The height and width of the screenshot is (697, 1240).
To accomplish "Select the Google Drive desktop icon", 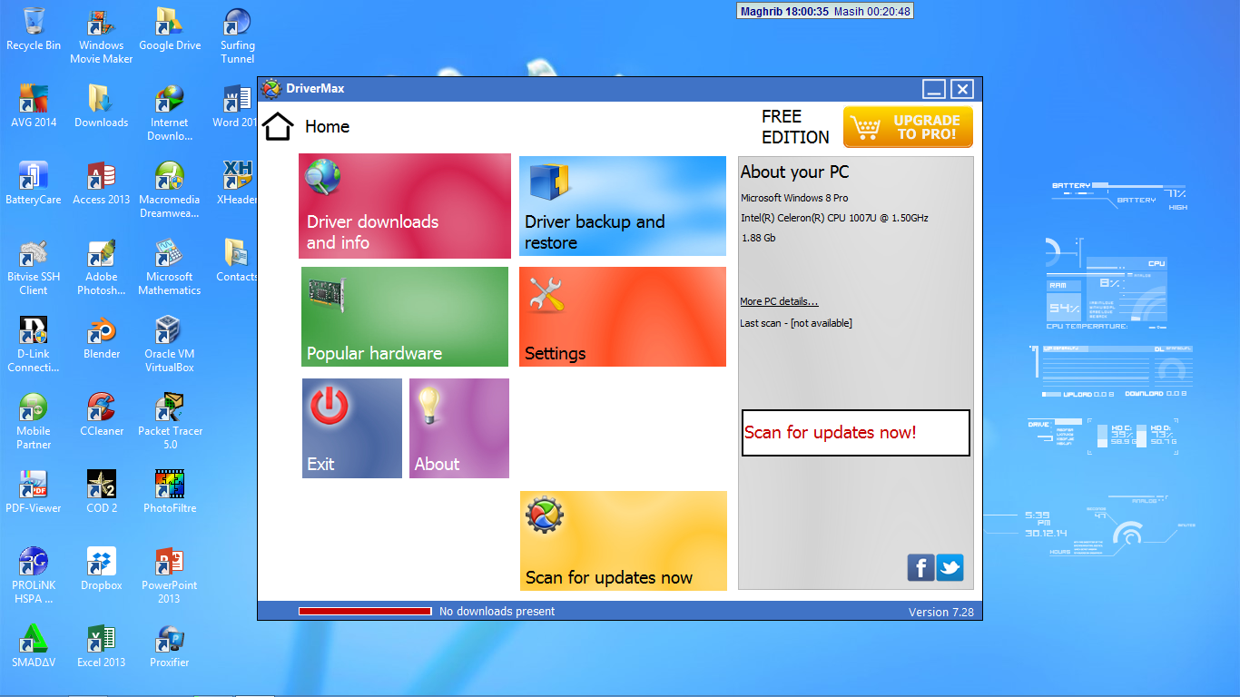I will (x=170, y=30).
